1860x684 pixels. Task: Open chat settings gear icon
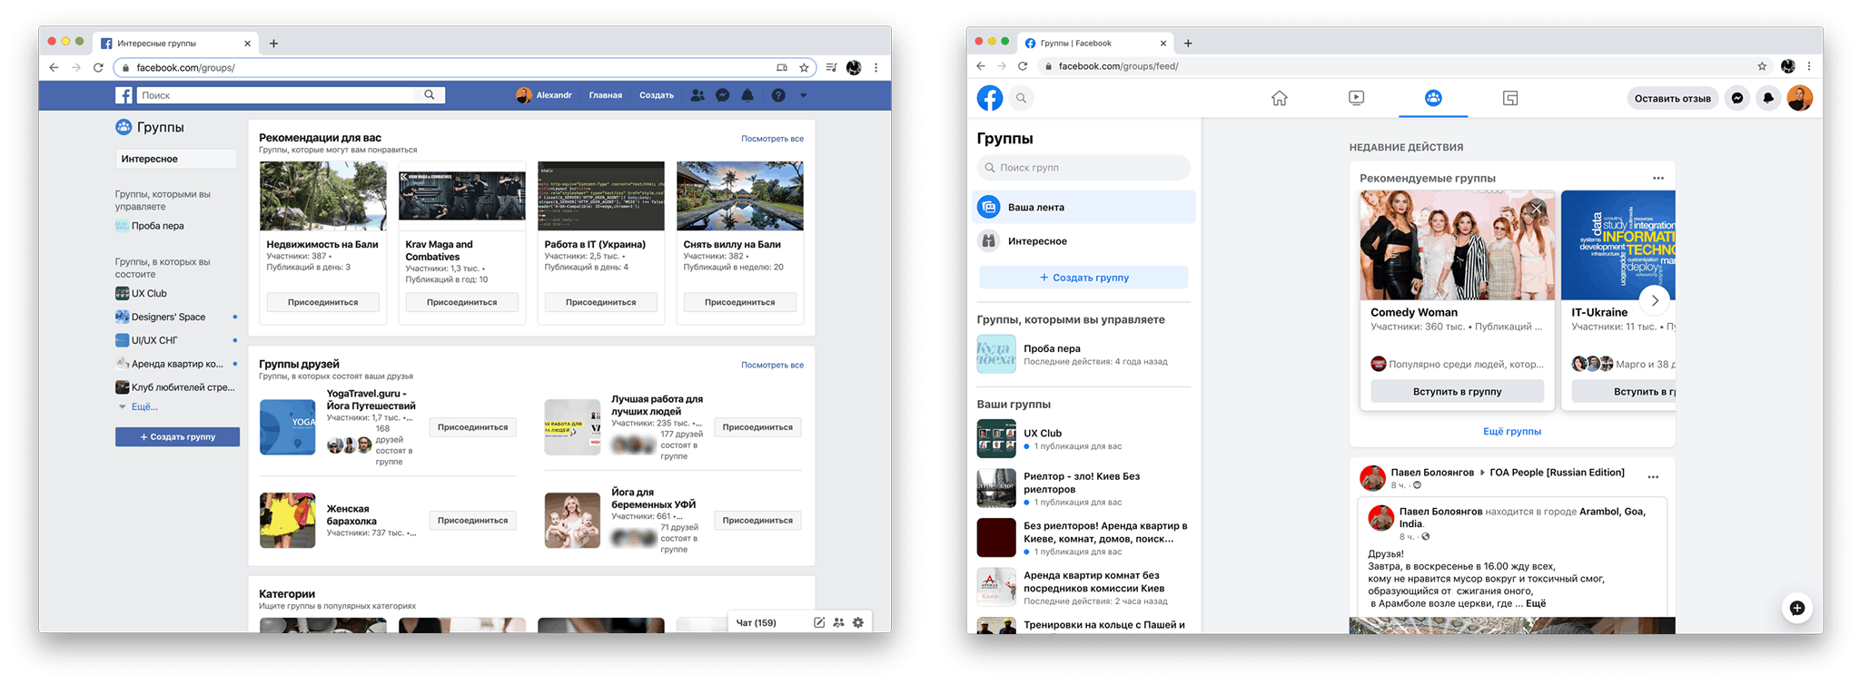coord(858,622)
